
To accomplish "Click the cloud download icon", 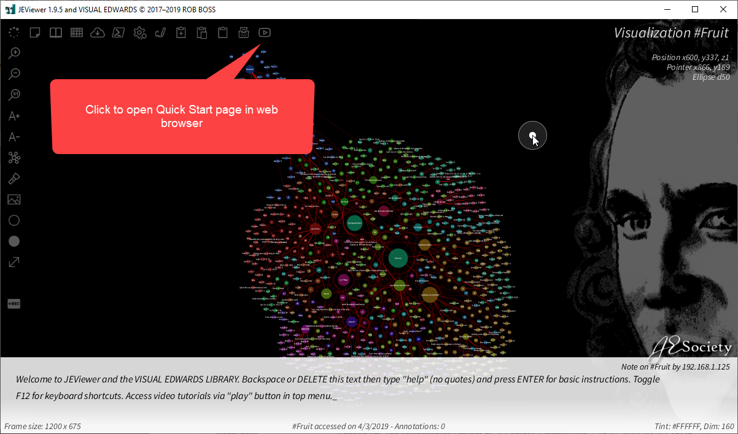I will [x=98, y=33].
